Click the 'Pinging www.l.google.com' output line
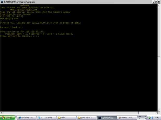The height and width of the screenshot is (120, 161). pyautogui.click(x=41, y=23)
